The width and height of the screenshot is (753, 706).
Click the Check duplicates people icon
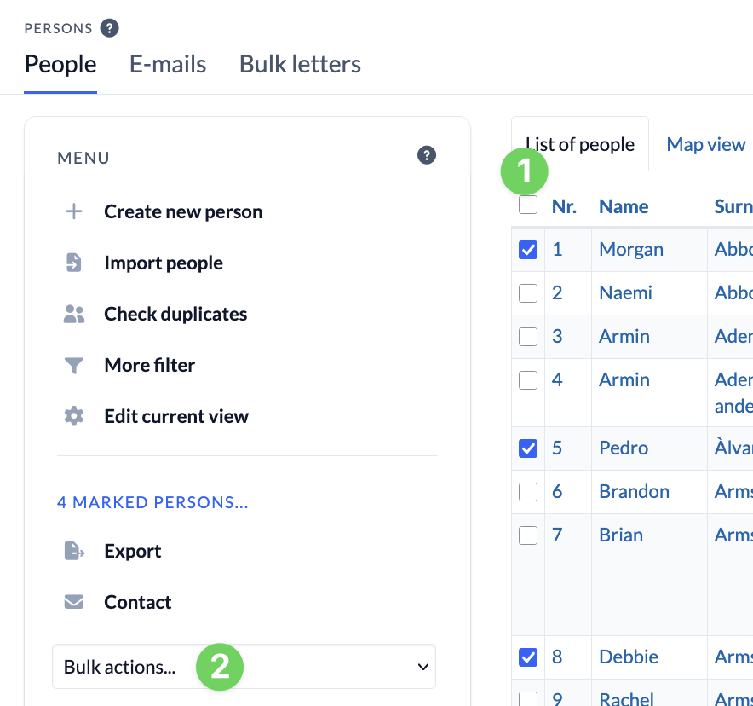click(x=74, y=314)
